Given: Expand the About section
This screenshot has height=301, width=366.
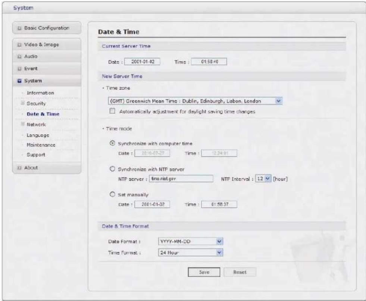Looking at the screenshot, I should click(47, 168).
